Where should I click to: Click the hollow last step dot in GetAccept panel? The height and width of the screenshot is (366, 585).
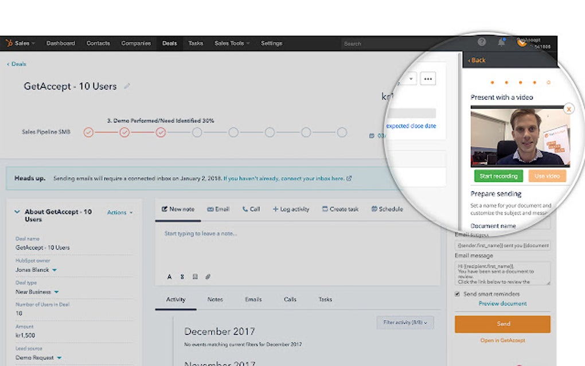[548, 83]
